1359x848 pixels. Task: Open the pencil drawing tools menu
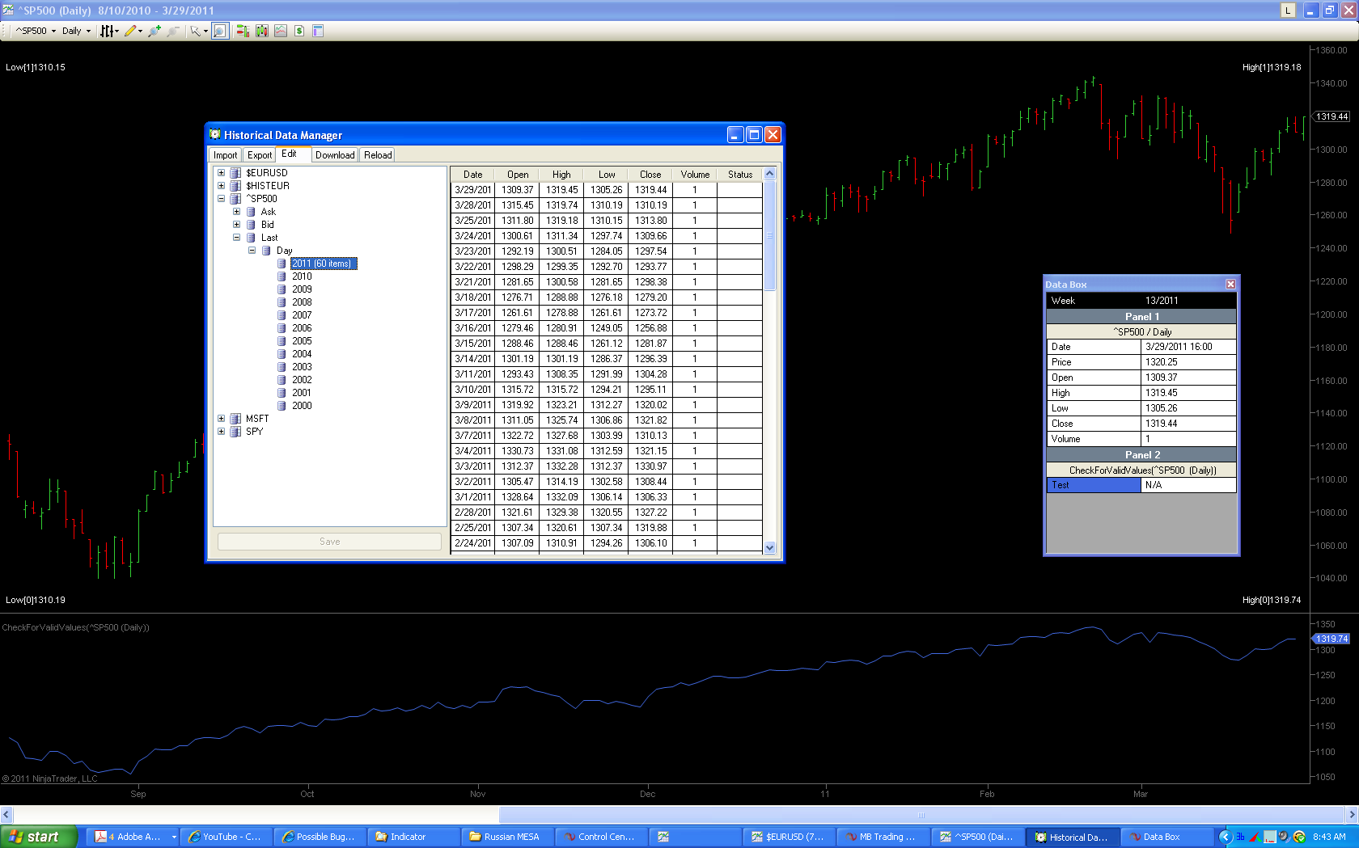(133, 31)
